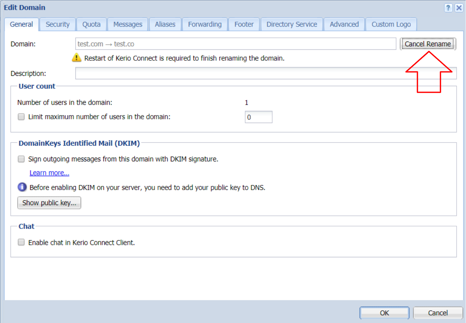The width and height of the screenshot is (466, 323).
Task: Enable DKIM signature signing checkbox
Action: (x=21, y=159)
